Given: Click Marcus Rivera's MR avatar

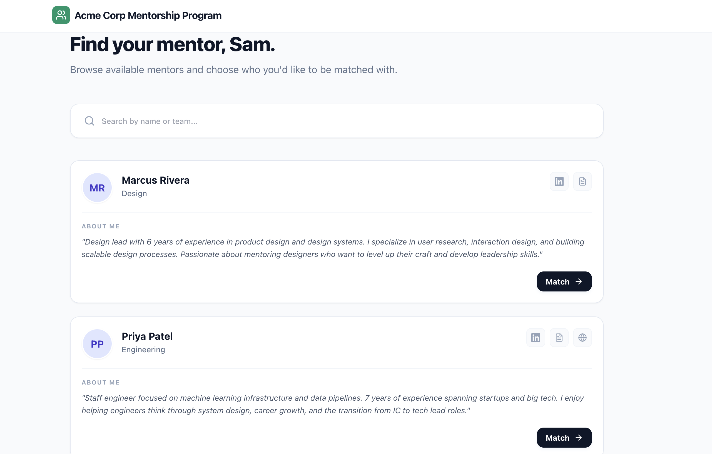Looking at the screenshot, I should tap(97, 187).
